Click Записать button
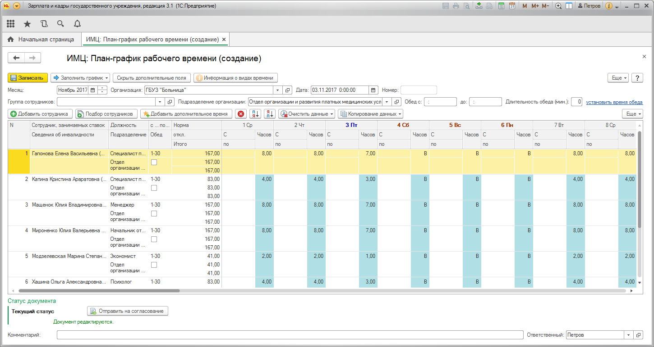 pos(28,78)
